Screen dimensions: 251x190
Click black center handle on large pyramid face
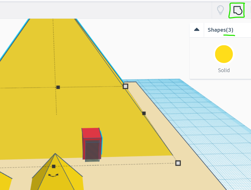pos(58,87)
